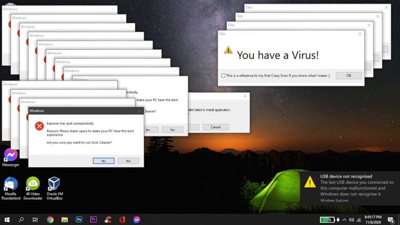The image size is (400, 225).
Task: Click yellow warning icon in virus dialog
Action: click(x=228, y=50)
